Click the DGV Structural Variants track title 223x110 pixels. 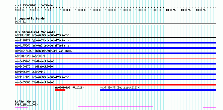coord(35,32)
